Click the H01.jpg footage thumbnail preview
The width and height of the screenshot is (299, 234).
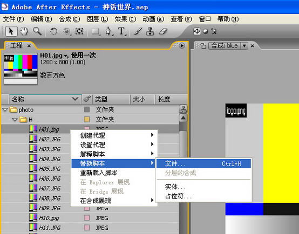pos(21,68)
